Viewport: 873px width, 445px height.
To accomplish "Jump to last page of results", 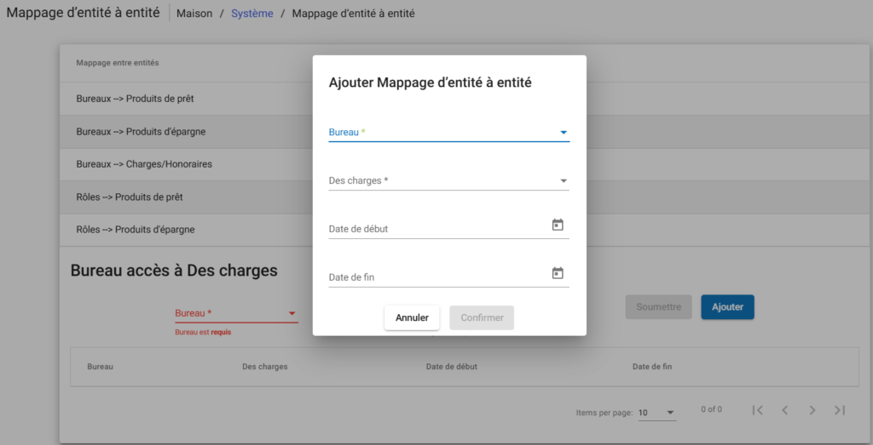I will (x=840, y=410).
